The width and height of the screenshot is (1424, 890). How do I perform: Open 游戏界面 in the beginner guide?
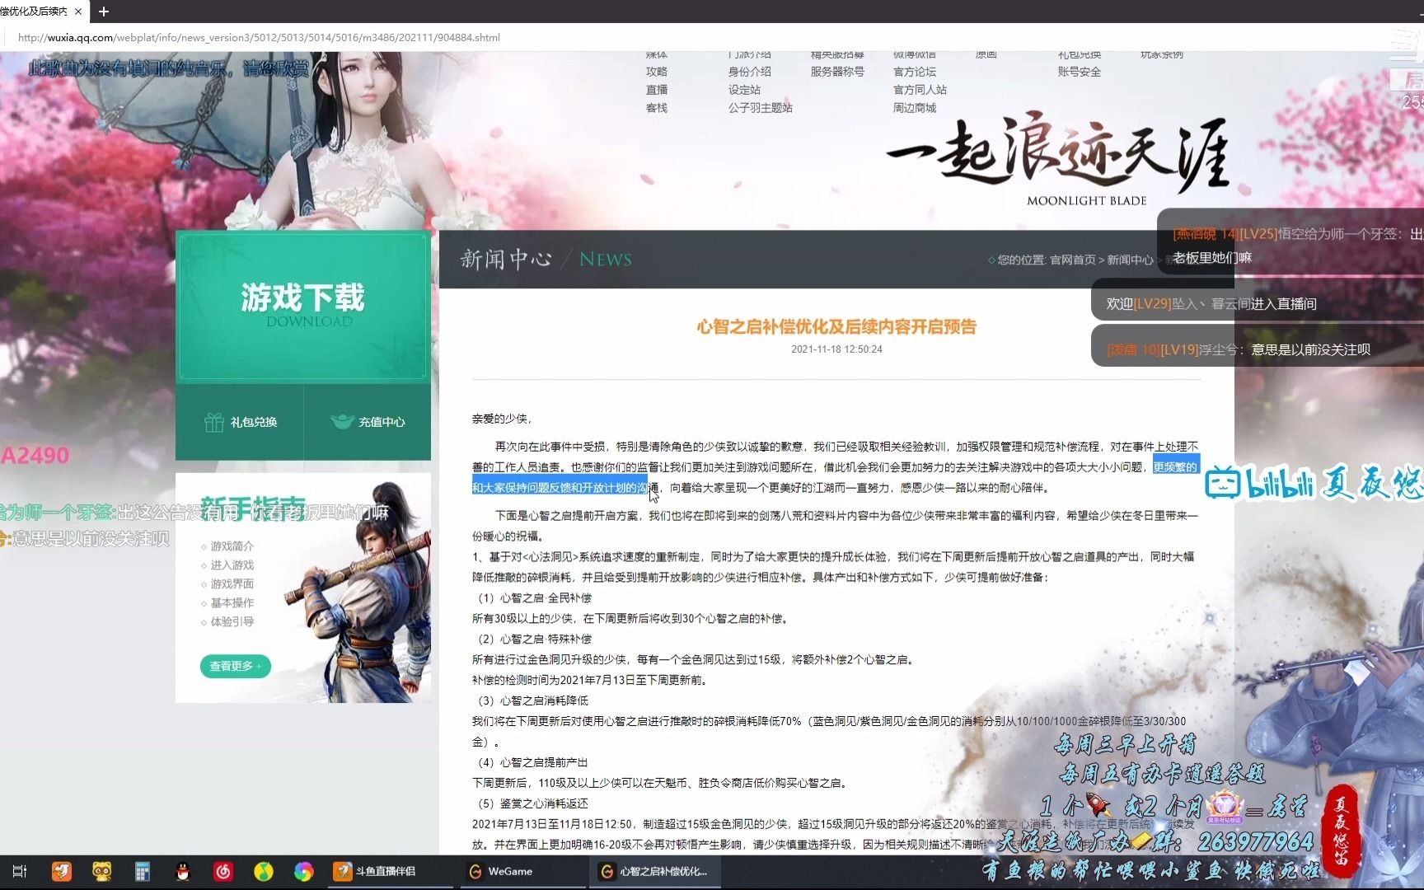tap(232, 584)
